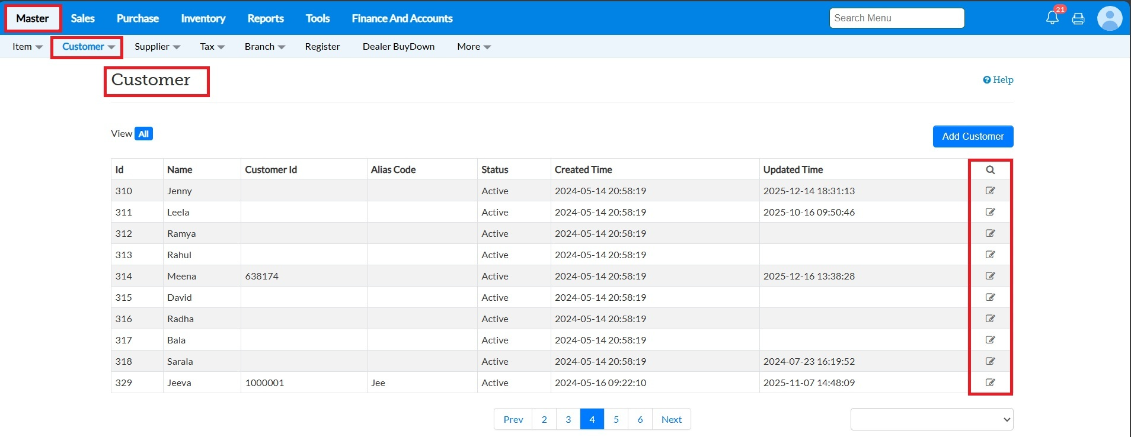Open the Supplier dropdown
The height and width of the screenshot is (437, 1131).
(x=157, y=47)
